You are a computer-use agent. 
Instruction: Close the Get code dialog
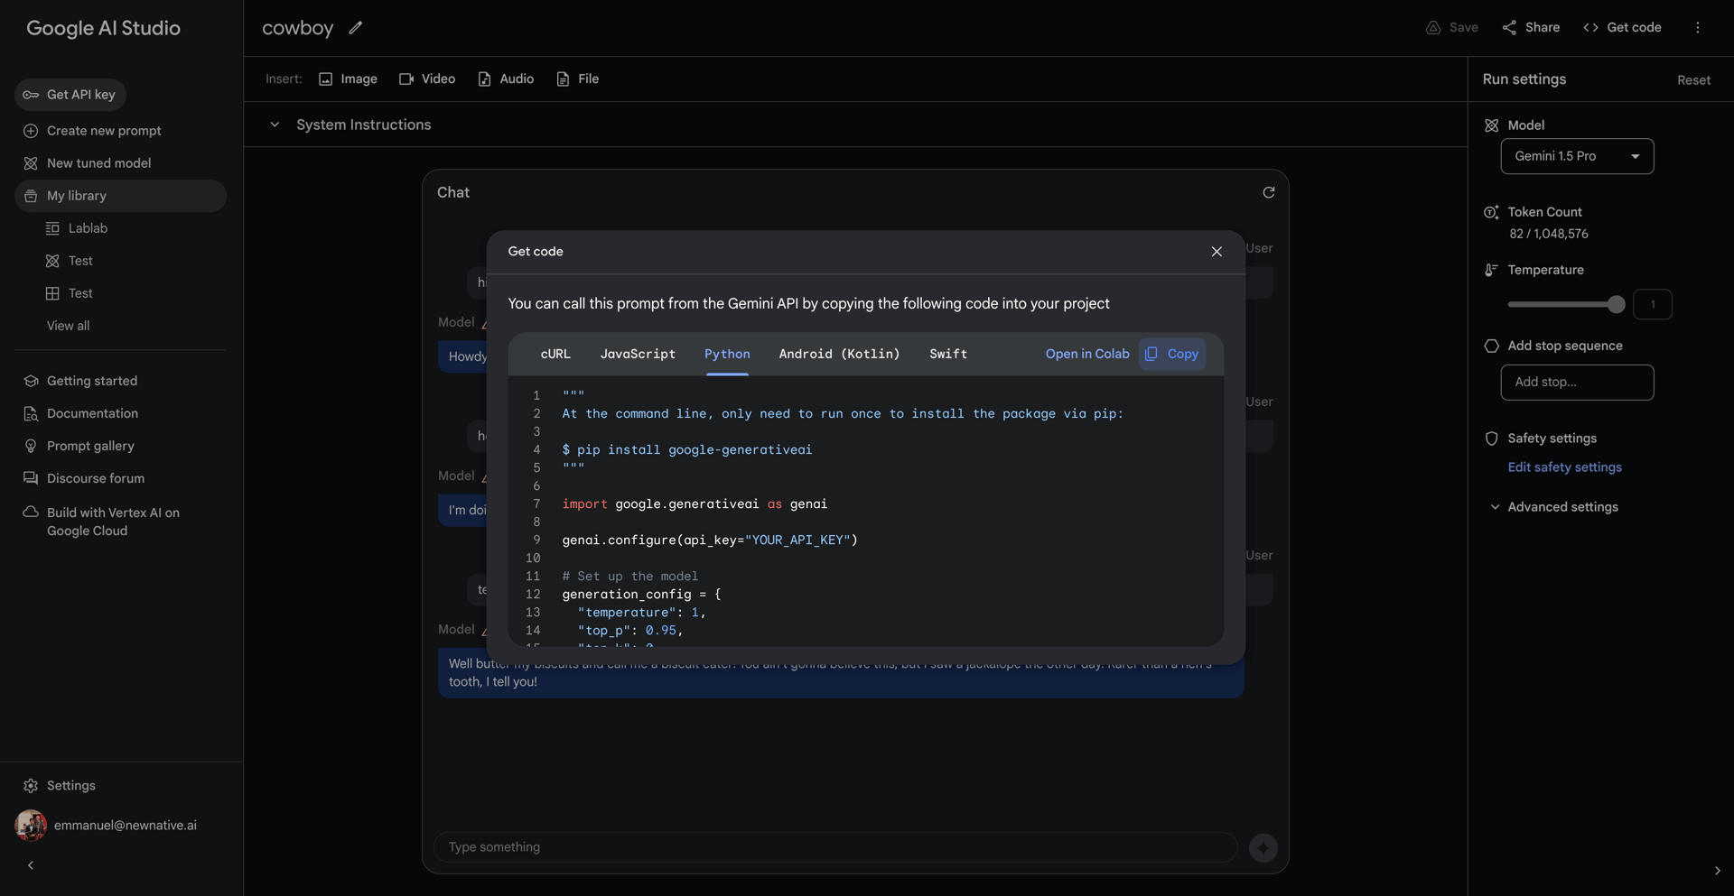pyautogui.click(x=1217, y=252)
